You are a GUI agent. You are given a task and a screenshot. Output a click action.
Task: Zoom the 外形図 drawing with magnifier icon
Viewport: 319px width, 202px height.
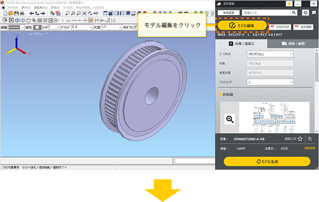tap(229, 119)
